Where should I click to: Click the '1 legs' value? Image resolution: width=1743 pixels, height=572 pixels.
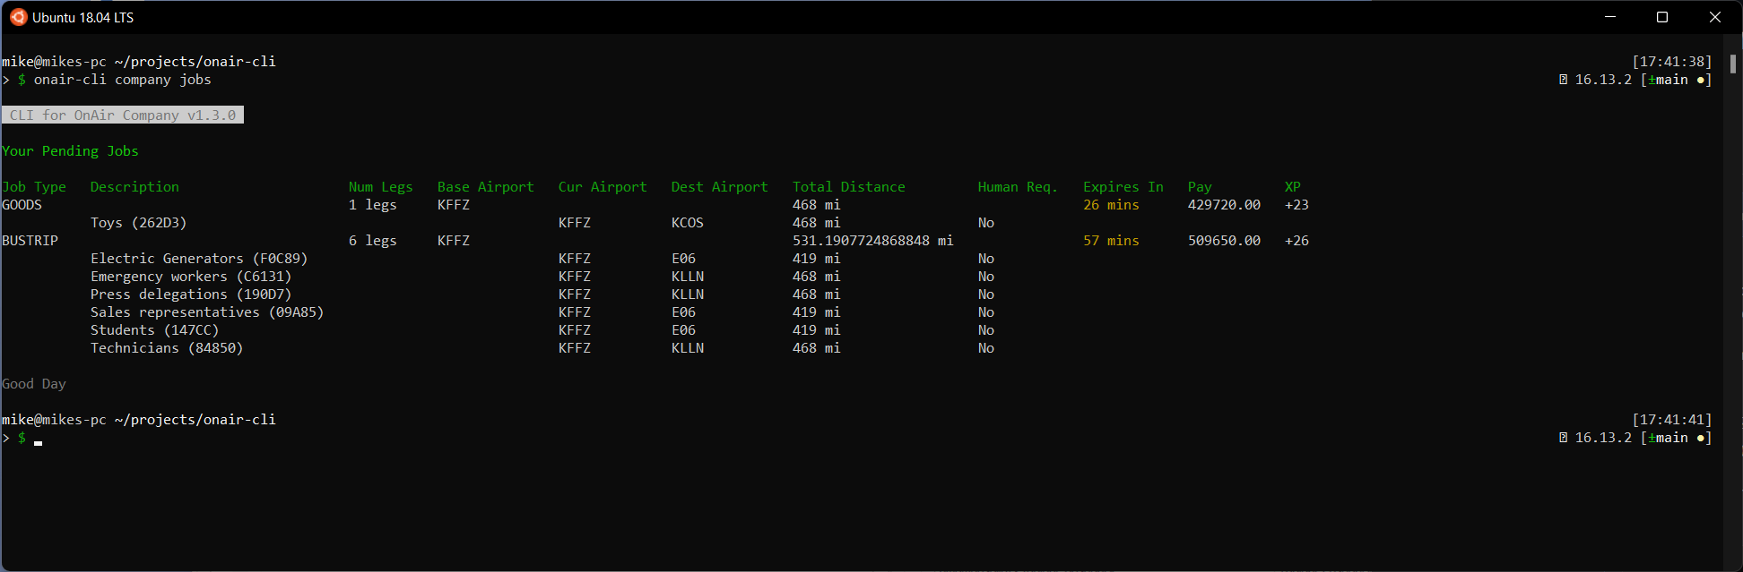pos(373,205)
